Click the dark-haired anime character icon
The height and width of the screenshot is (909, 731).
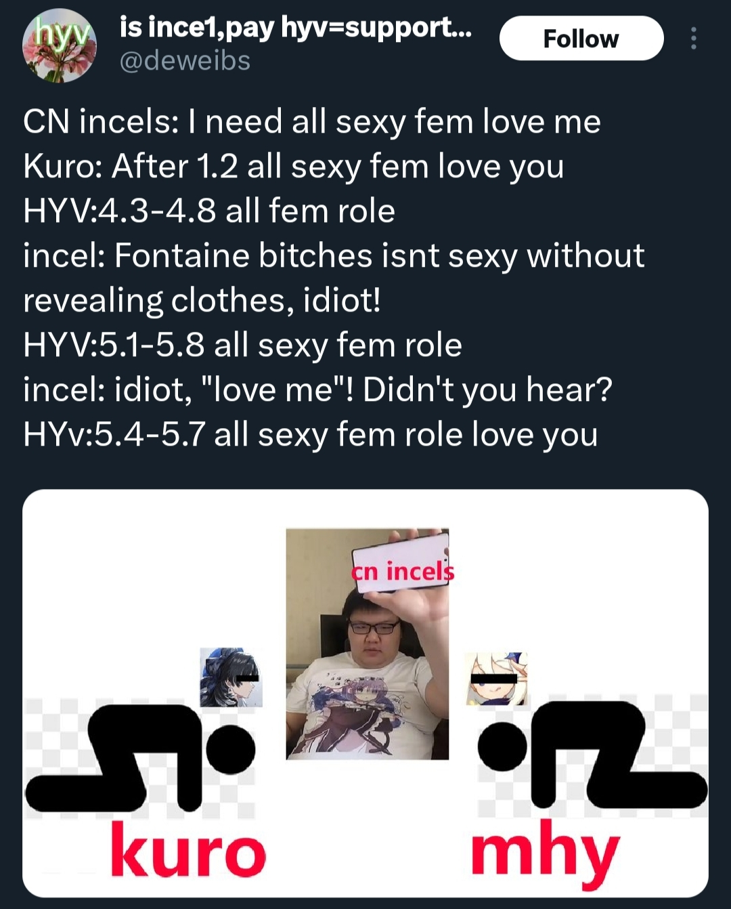[x=231, y=677]
